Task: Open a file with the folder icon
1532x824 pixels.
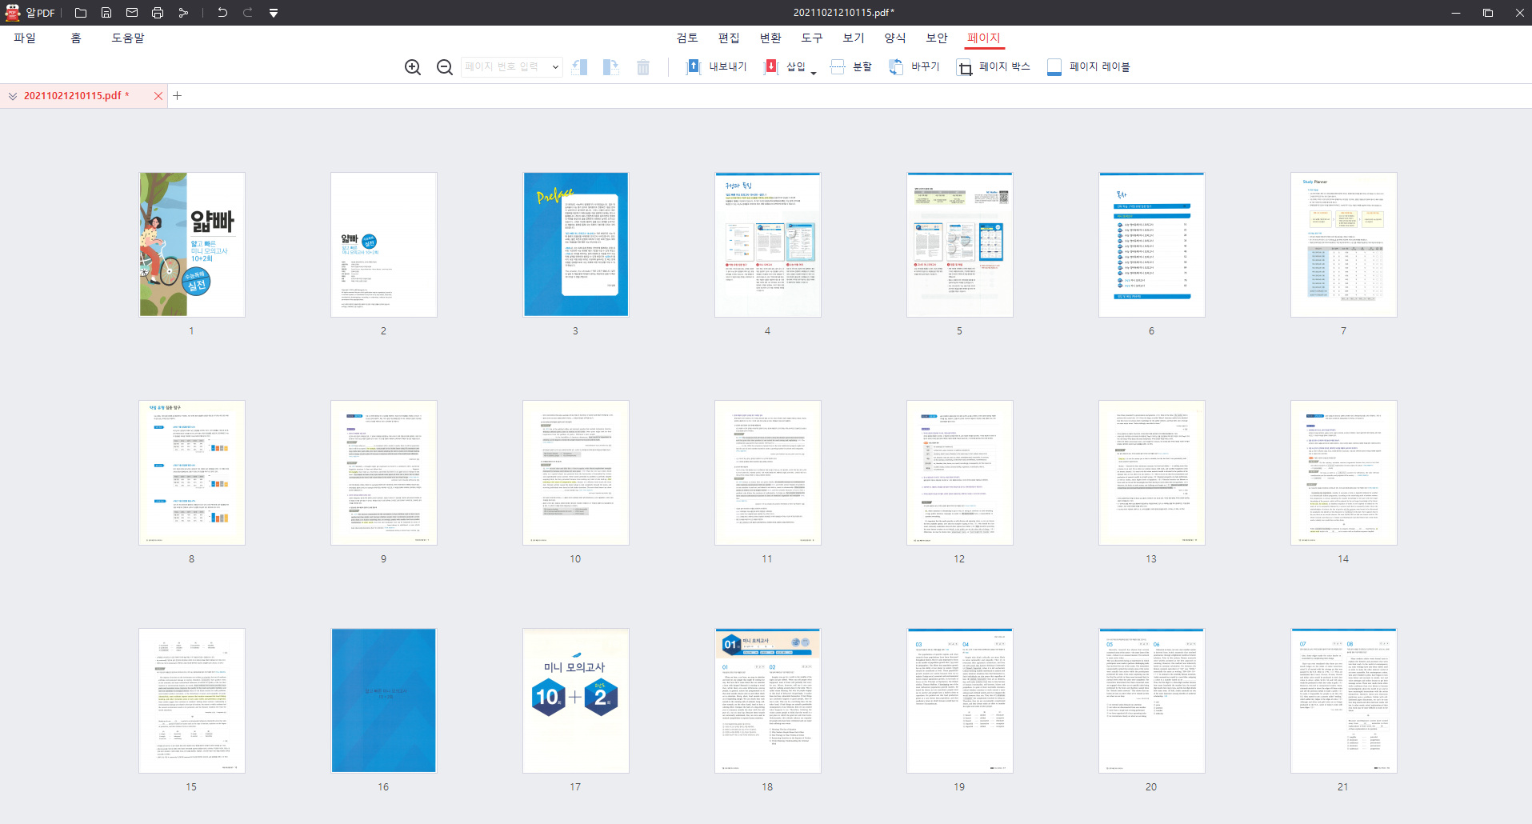Action: tap(81, 13)
